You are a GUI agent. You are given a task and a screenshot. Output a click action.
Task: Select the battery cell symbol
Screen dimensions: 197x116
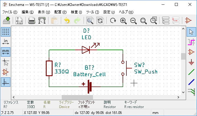pyautogui.click(x=89, y=86)
